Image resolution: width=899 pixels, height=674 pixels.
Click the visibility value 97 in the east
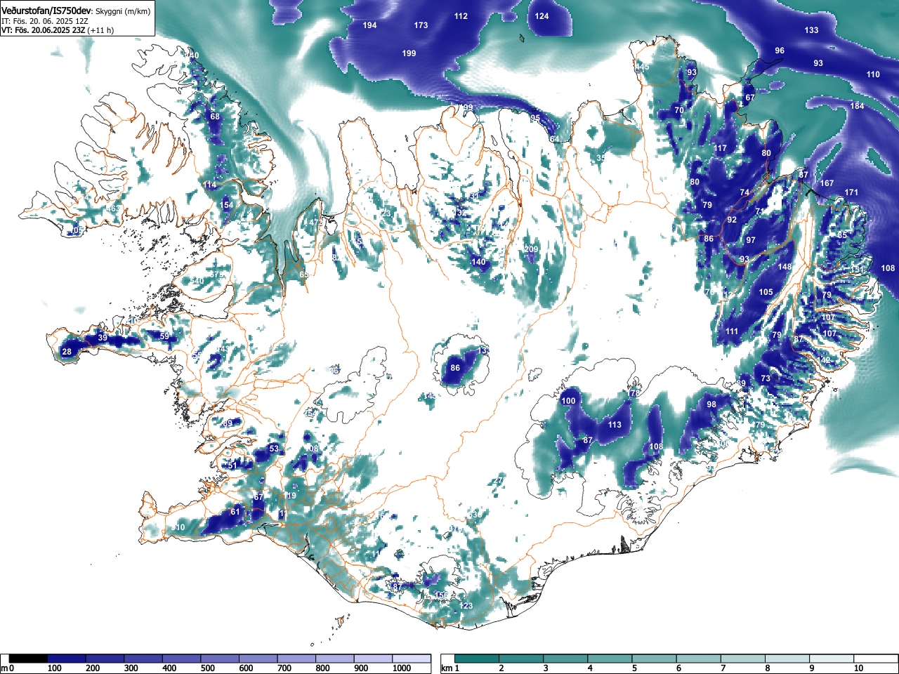tap(751, 240)
